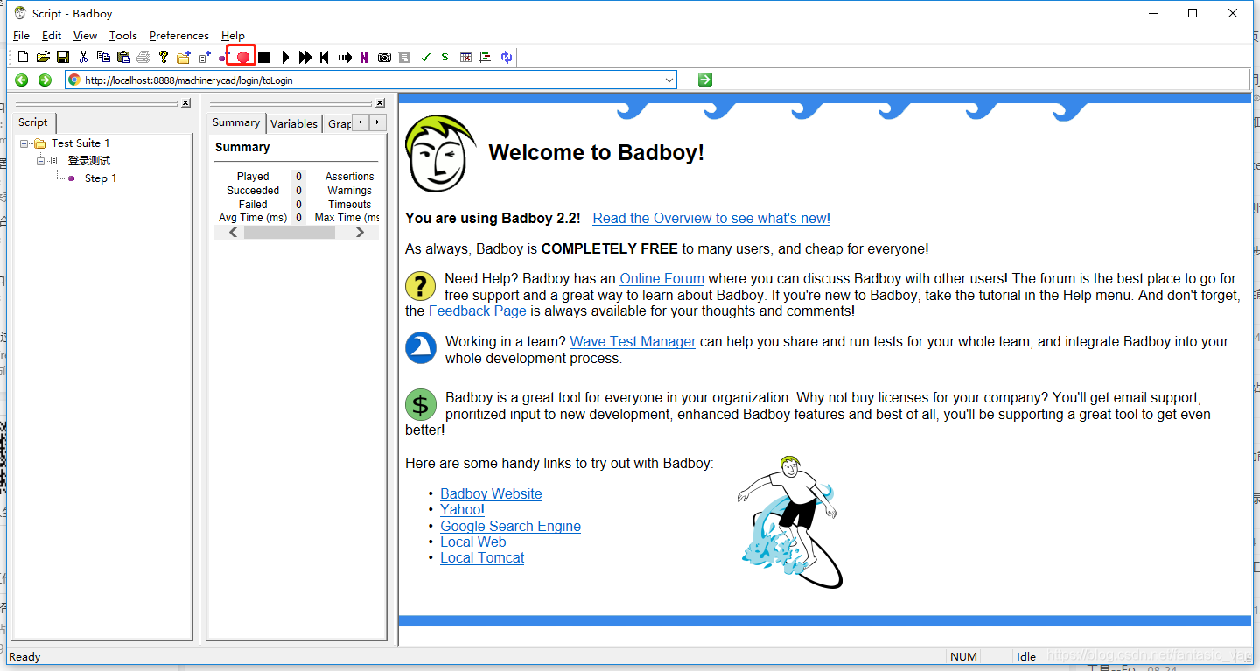Image resolution: width=1260 pixels, height=671 pixels.
Task: Click the Cut scissors icon
Action: coord(83,57)
